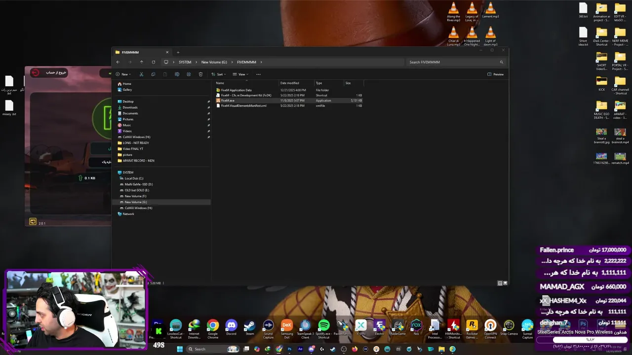632x355 pixels.
Task: Unpin Downloads from Quick access
Action: (208, 107)
